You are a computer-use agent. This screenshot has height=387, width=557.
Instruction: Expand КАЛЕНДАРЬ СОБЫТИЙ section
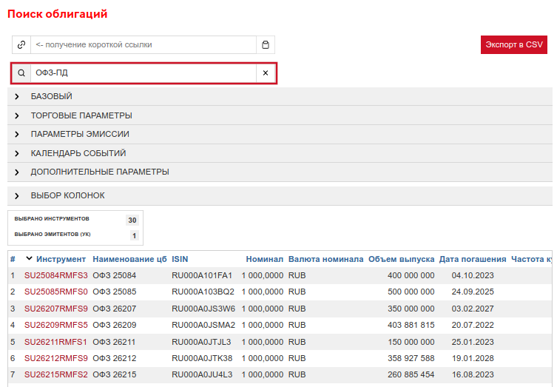280,153
